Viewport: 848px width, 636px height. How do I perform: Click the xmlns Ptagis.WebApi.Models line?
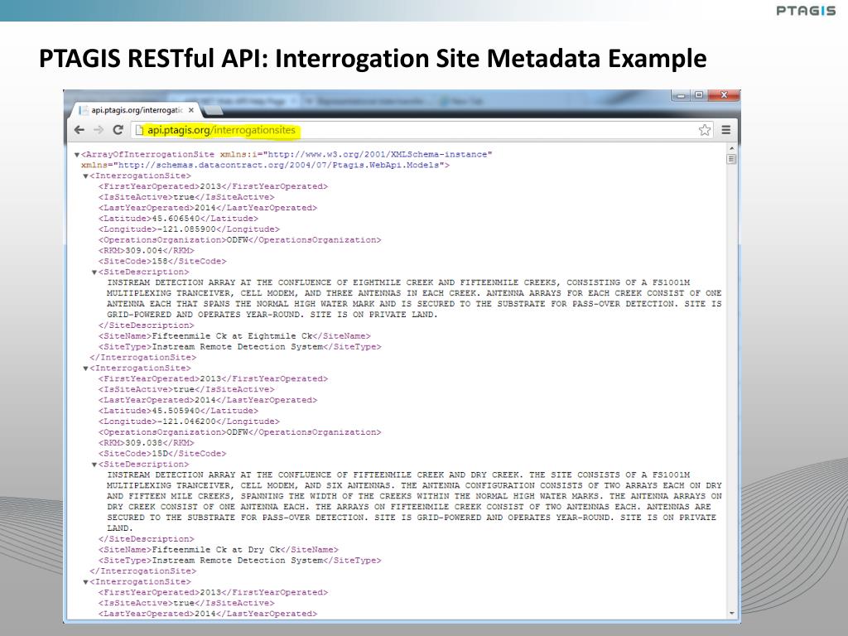265,165
